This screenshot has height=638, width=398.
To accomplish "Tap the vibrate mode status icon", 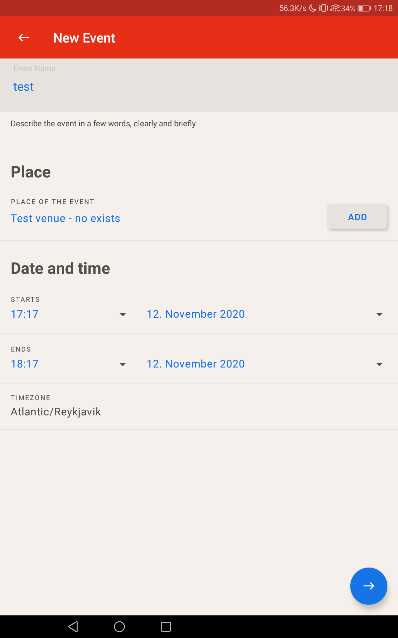I will (x=323, y=8).
